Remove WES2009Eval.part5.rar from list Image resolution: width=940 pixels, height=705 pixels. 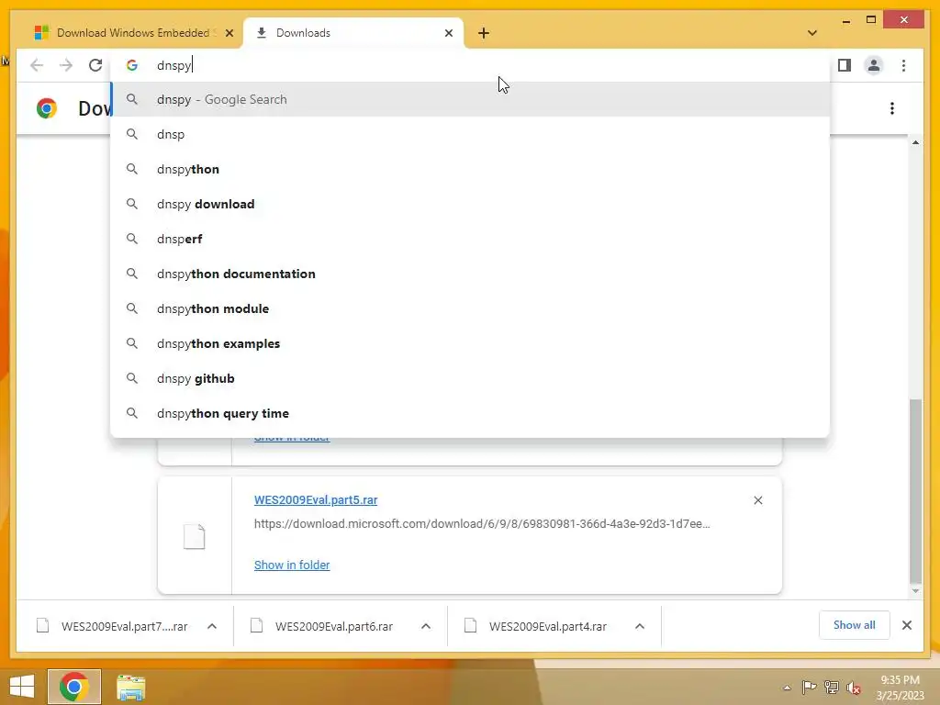coord(757,500)
